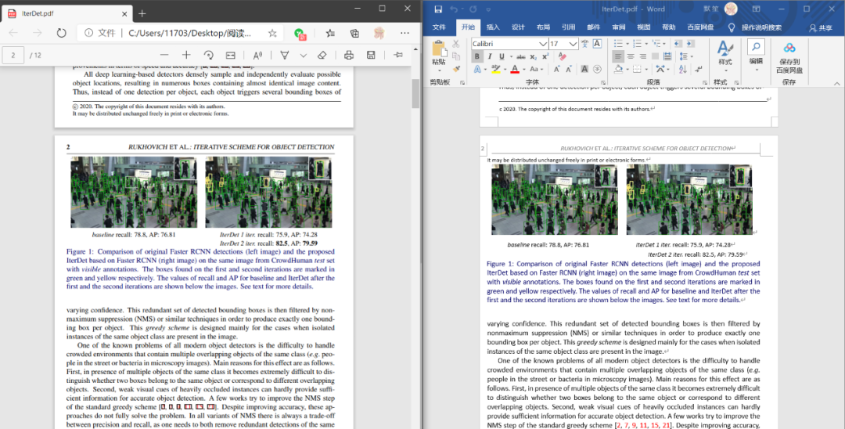Image resolution: width=845 pixels, height=429 pixels.
Task: Open the Word 文件 menu
Action: [x=439, y=27]
